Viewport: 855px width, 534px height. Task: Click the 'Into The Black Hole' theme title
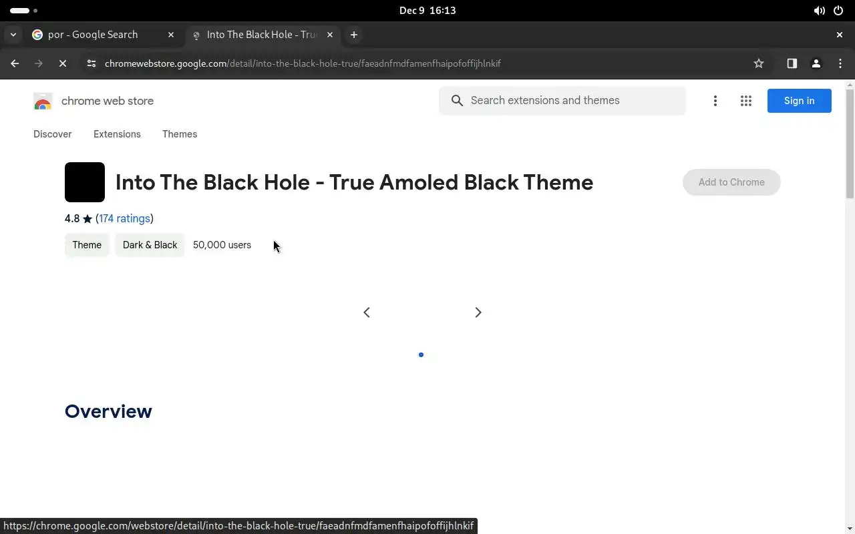[x=354, y=182]
